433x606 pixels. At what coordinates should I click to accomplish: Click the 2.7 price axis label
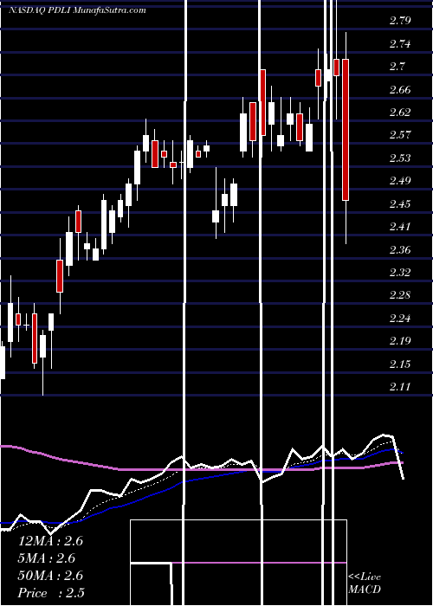[x=397, y=67]
